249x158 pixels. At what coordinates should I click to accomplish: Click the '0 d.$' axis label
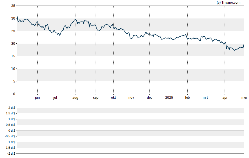[12, 131]
